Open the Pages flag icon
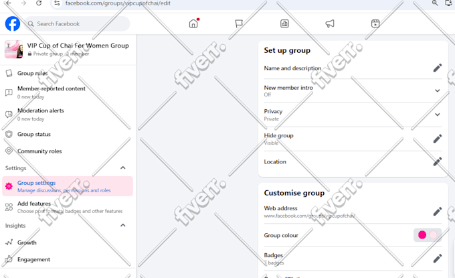Screen dimensions: 455x278 239,23
